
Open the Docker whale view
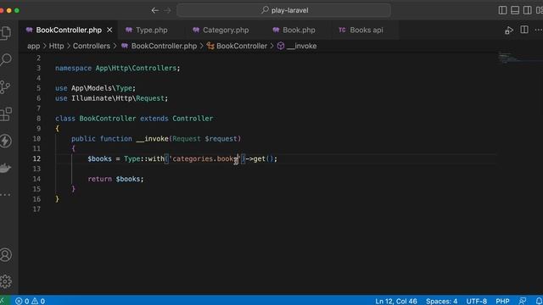coord(5,168)
